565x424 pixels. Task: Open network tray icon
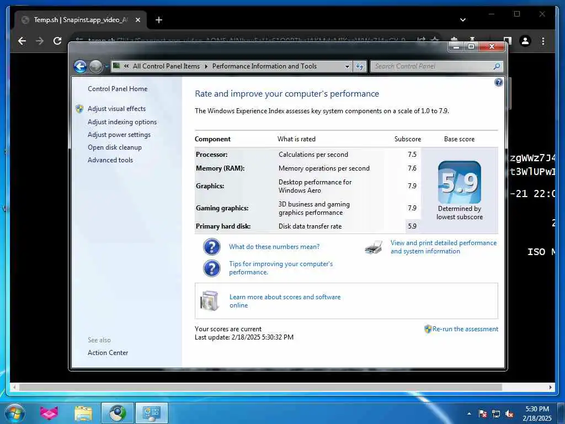pos(496,414)
